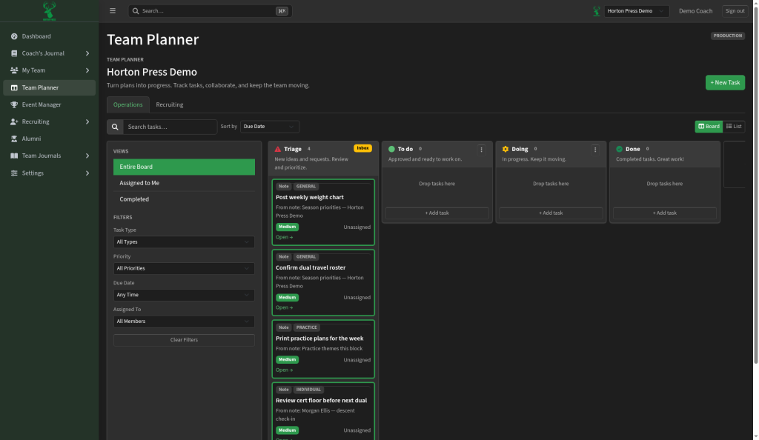Click the Horton Press deer logo in sidebar
The height and width of the screenshot is (440, 759).
click(49, 11)
